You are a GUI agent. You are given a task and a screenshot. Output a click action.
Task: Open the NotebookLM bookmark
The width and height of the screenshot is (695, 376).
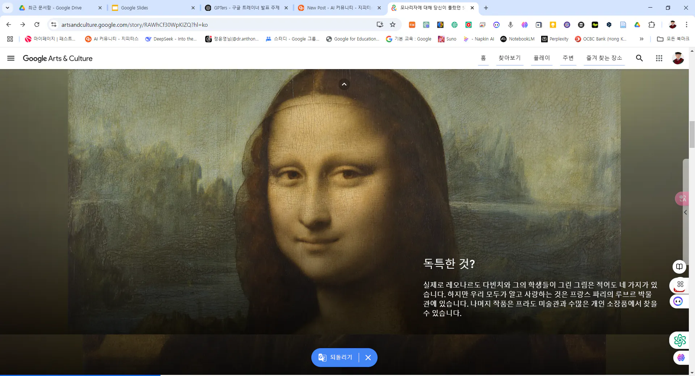[x=517, y=39]
